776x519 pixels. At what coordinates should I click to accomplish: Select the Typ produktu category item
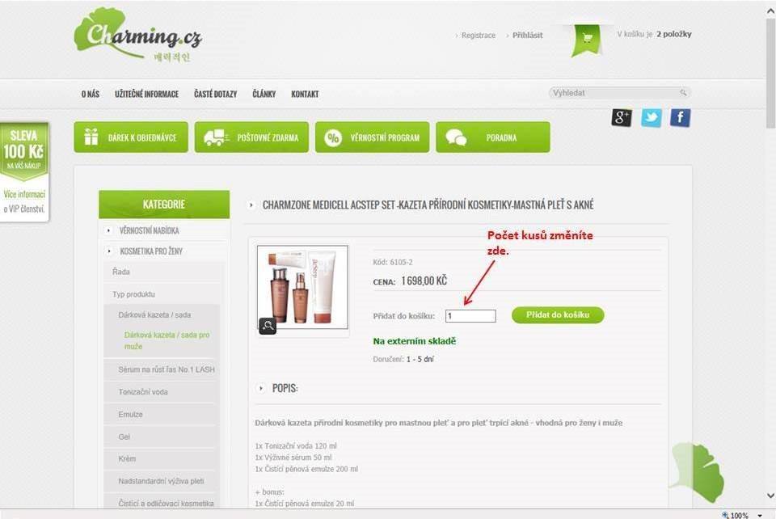point(133,294)
